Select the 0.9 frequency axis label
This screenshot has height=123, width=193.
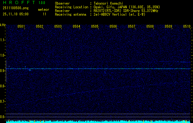coord(3,71)
